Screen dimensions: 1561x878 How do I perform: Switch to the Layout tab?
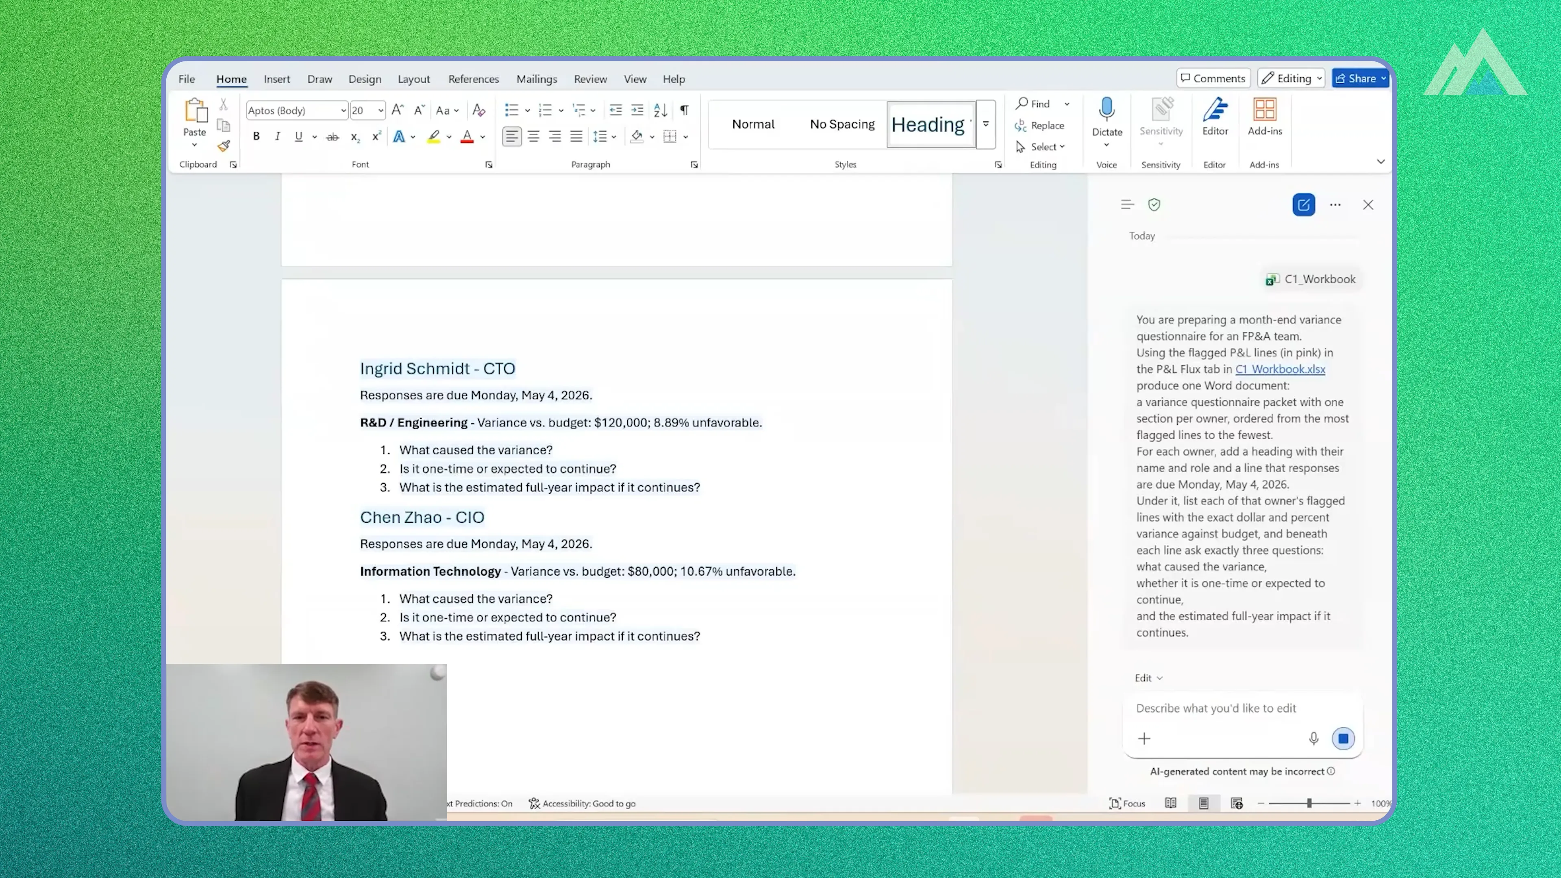coord(414,79)
